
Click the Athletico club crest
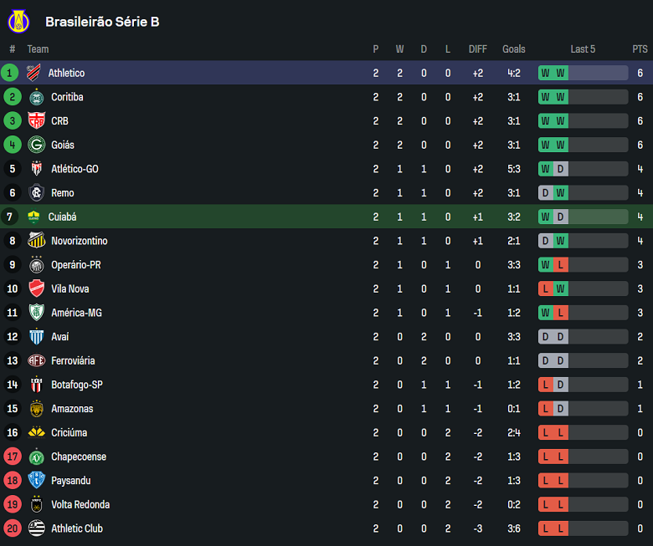pyautogui.click(x=33, y=73)
